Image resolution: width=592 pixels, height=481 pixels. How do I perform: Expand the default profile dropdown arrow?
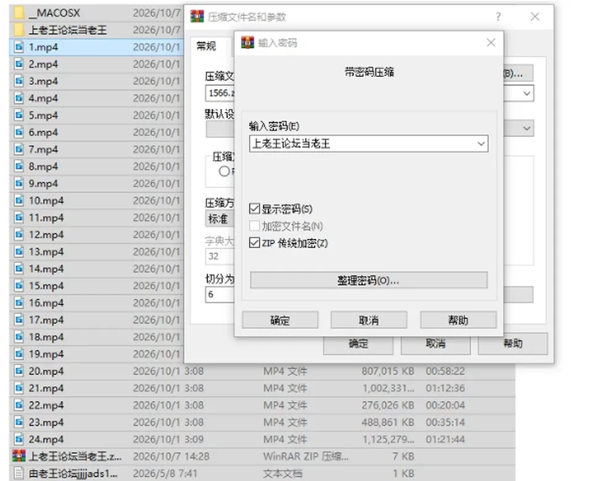(x=527, y=128)
